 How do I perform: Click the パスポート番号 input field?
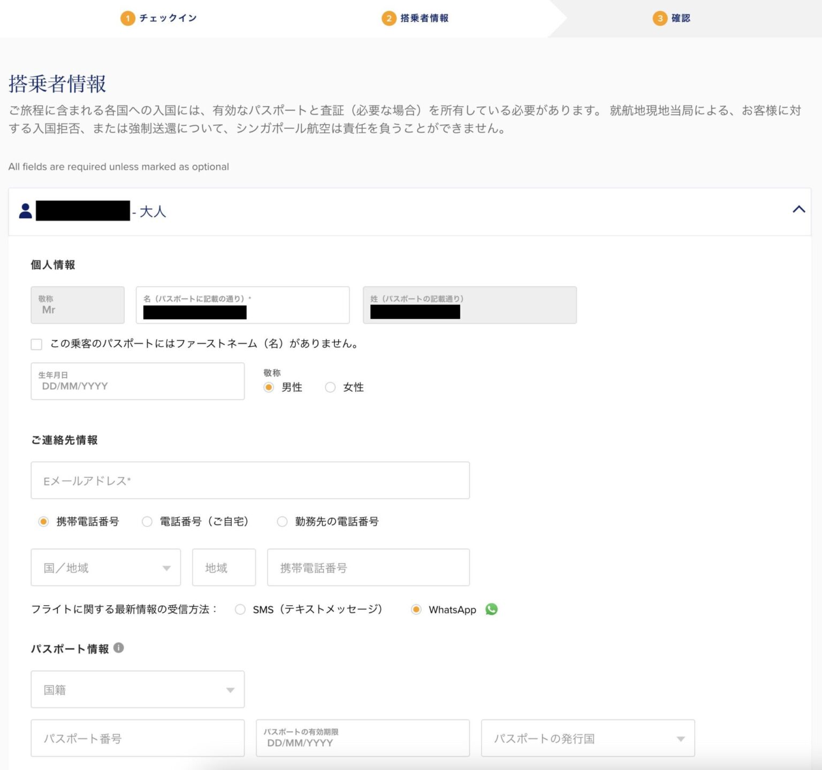(138, 738)
